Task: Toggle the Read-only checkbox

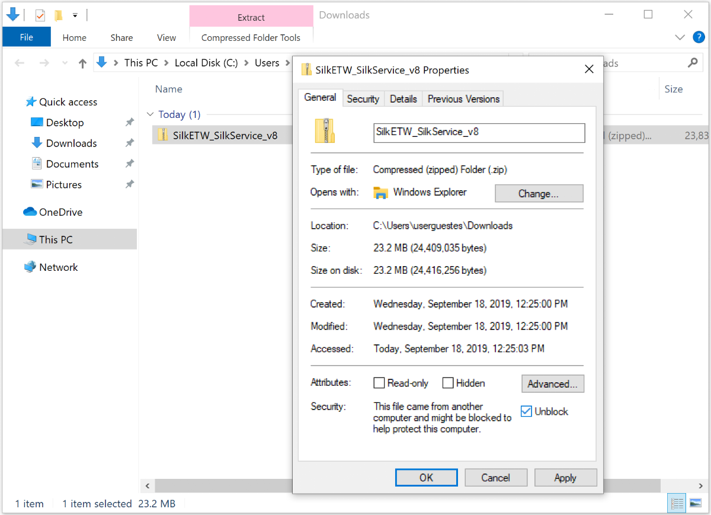Action: [x=379, y=383]
